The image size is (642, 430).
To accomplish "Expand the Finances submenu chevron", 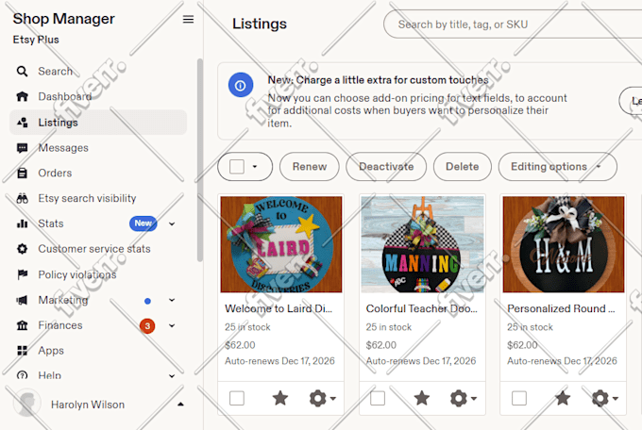I will pyautogui.click(x=172, y=325).
